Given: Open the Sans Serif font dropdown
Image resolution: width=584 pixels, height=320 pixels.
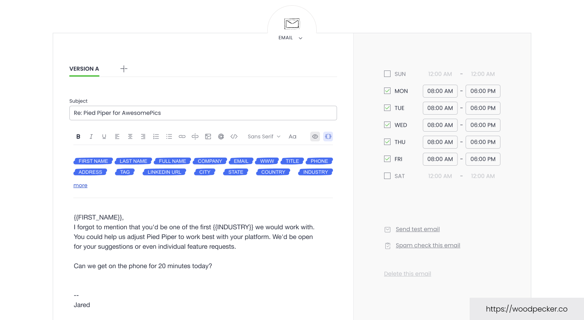Looking at the screenshot, I should (x=264, y=137).
